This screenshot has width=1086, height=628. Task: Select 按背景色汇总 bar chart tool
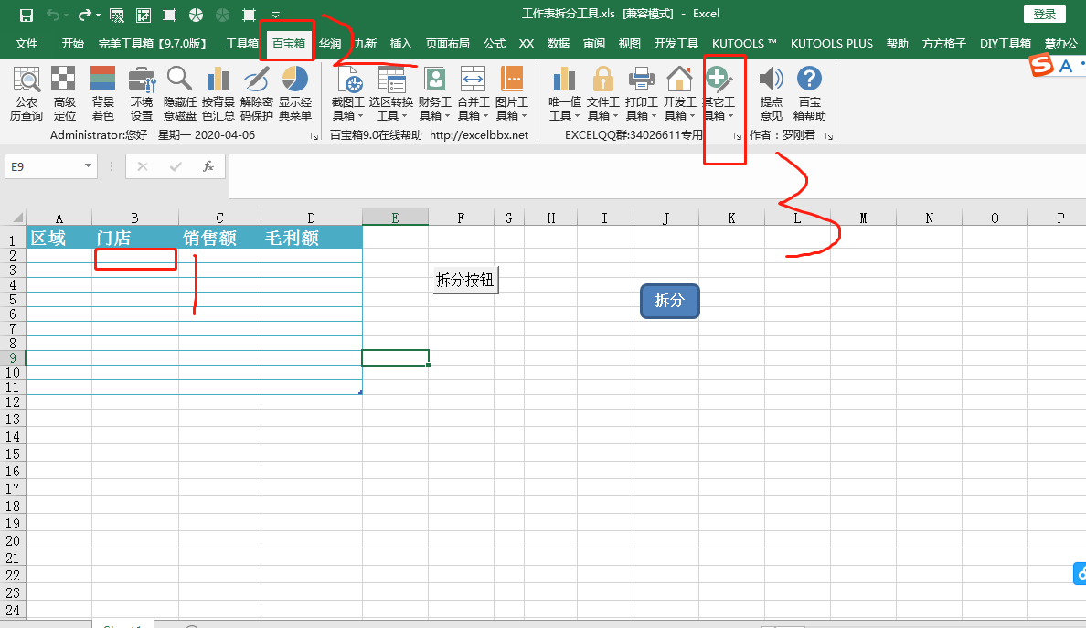[218, 93]
